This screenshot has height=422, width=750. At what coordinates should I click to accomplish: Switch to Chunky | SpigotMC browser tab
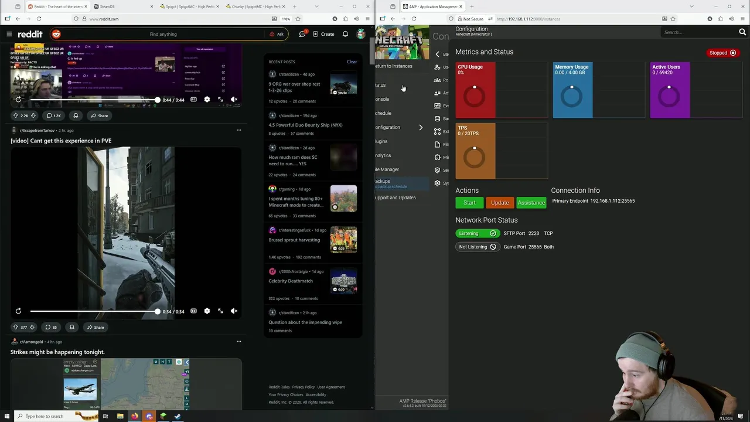tap(255, 6)
